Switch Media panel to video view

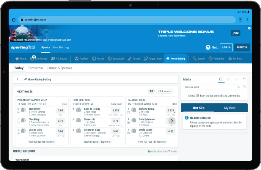[x=221, y=79]
